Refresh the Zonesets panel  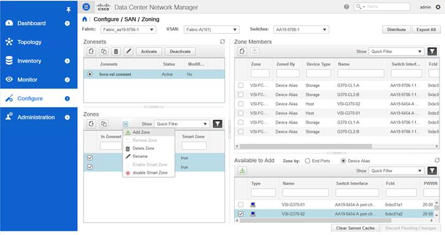click(x=222, y=42)
